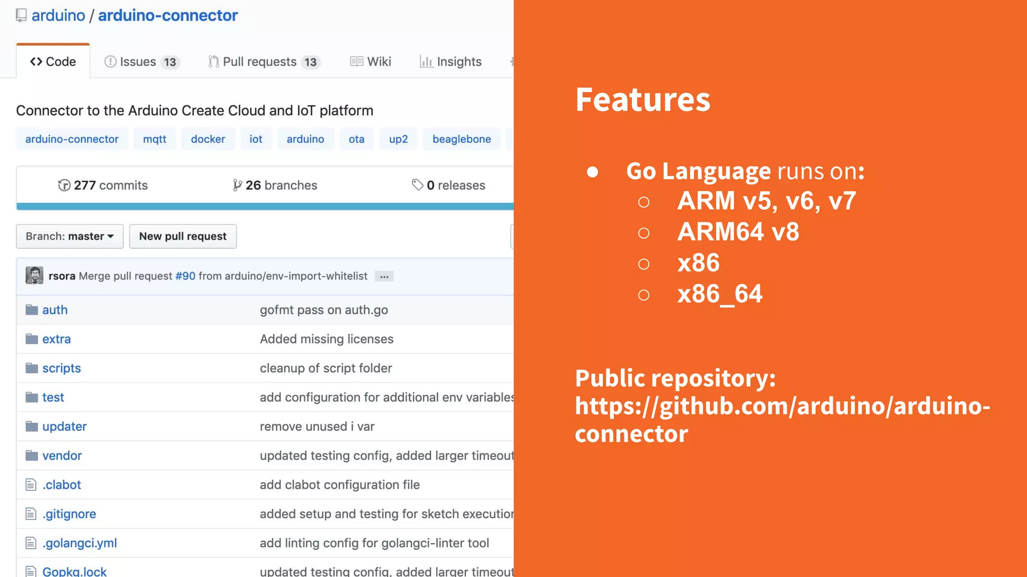Select the arduino topic tag

point(305,139)
